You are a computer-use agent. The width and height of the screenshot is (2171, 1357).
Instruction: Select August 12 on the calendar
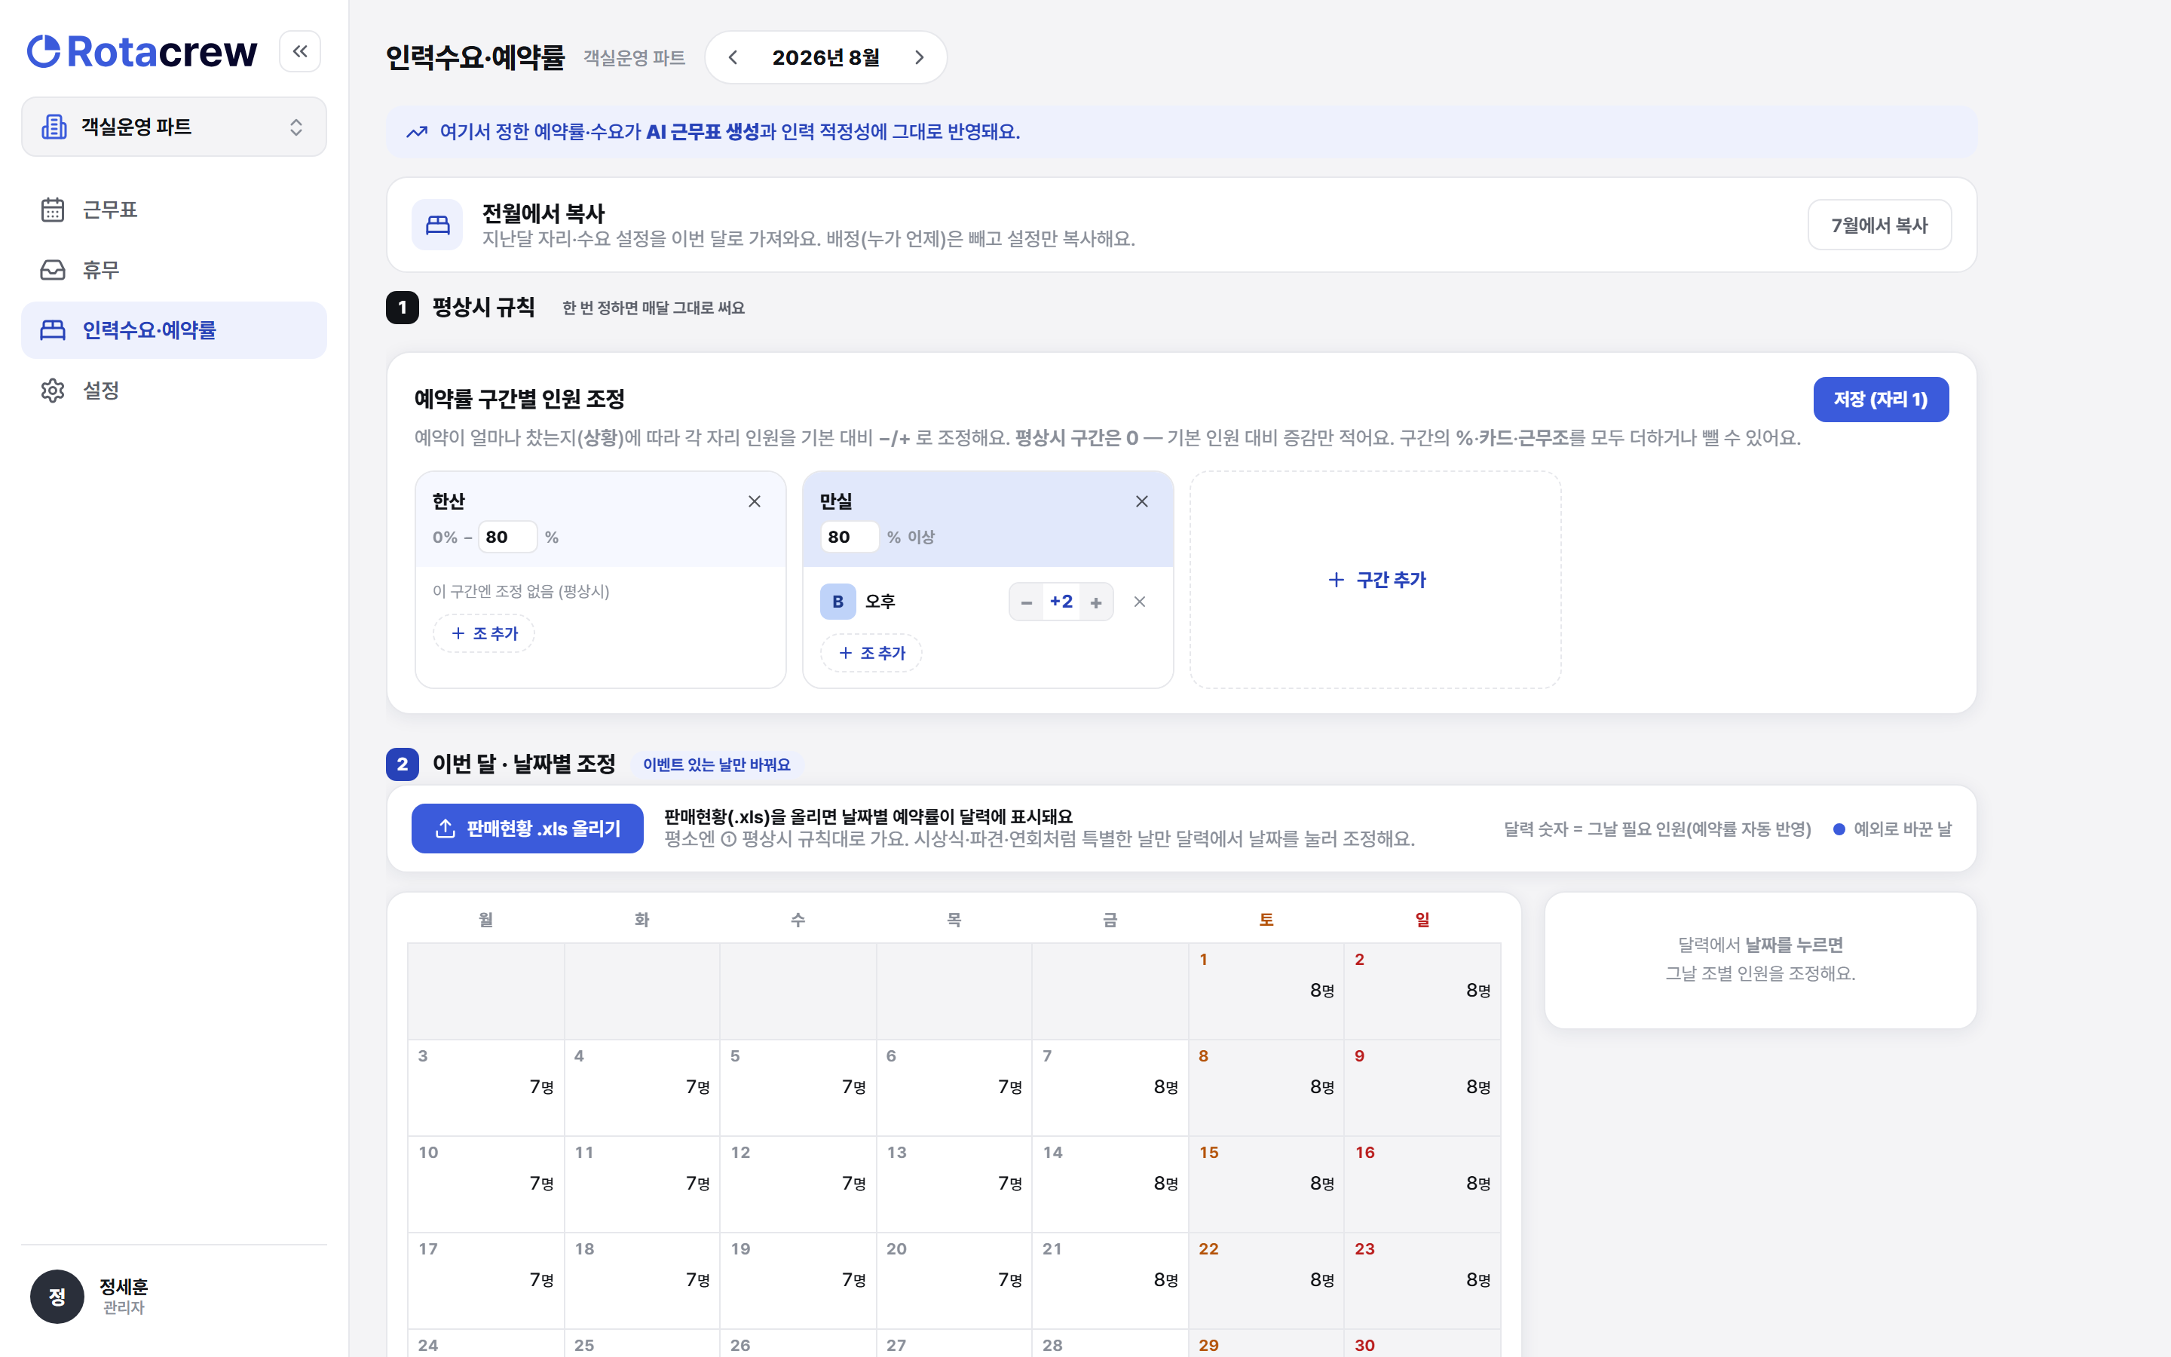[798, 1184]
